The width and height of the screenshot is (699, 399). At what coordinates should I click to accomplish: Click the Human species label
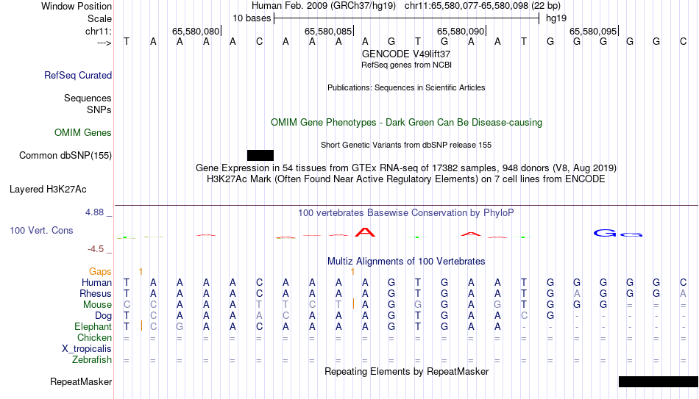(x=96, y=283)
